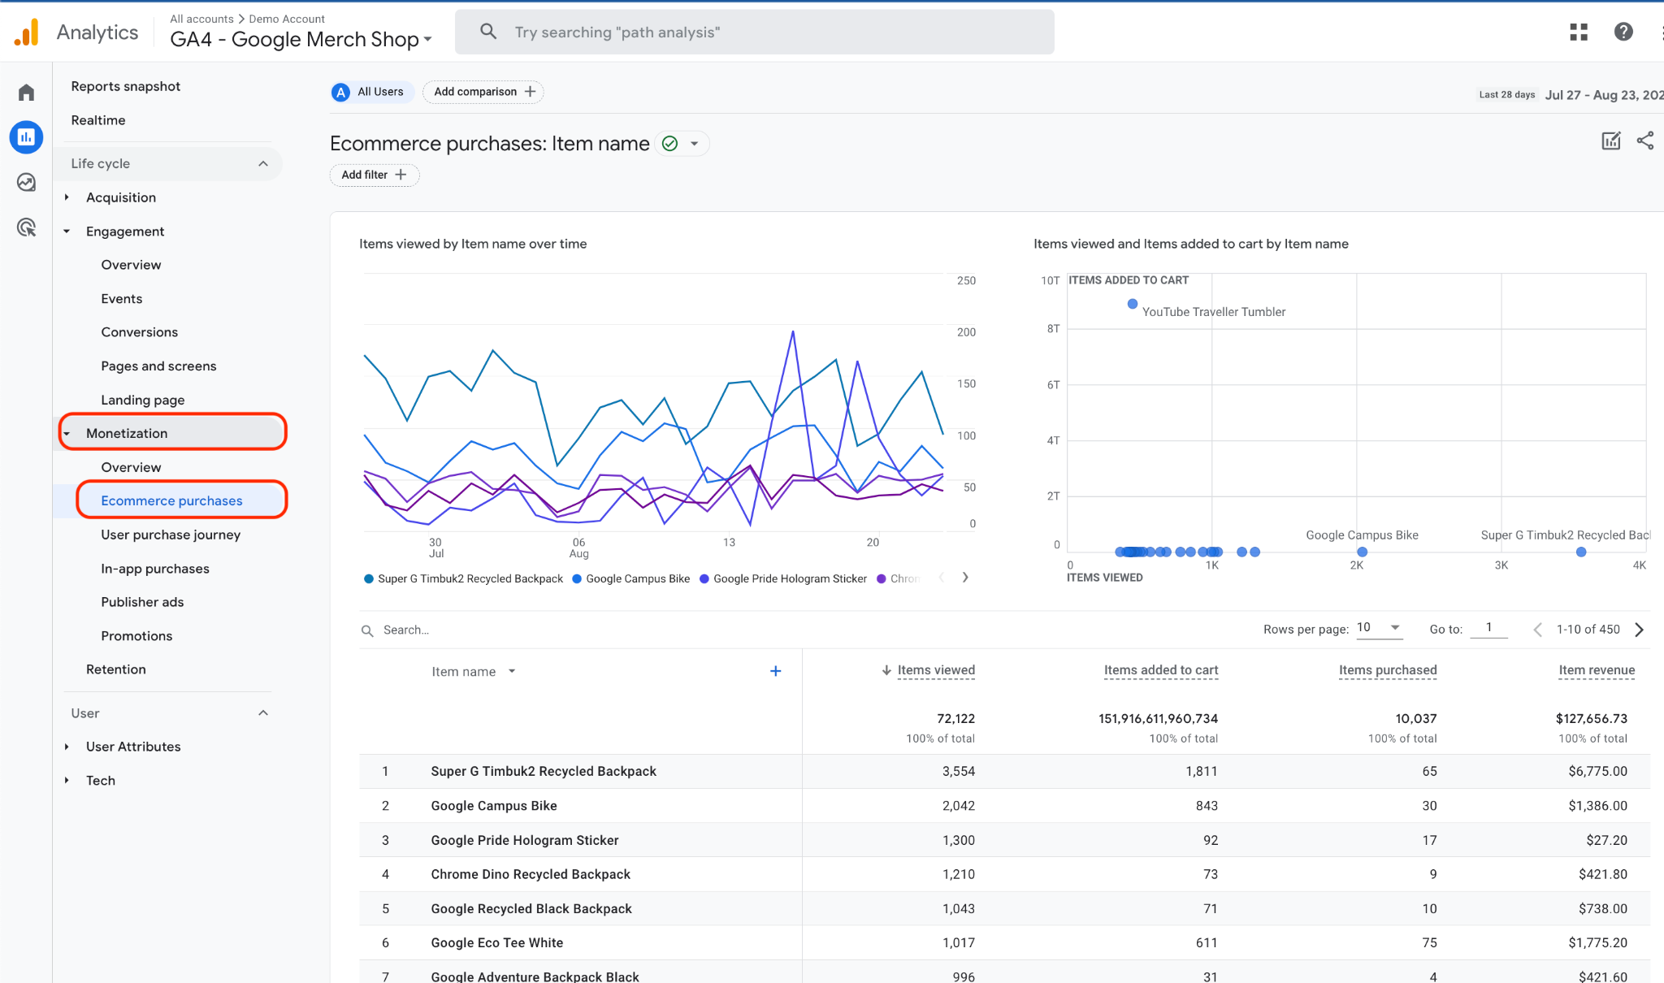Open the Help question mark icon
The width and height of the screenshot is (1664, 983).
(1623, 32)
